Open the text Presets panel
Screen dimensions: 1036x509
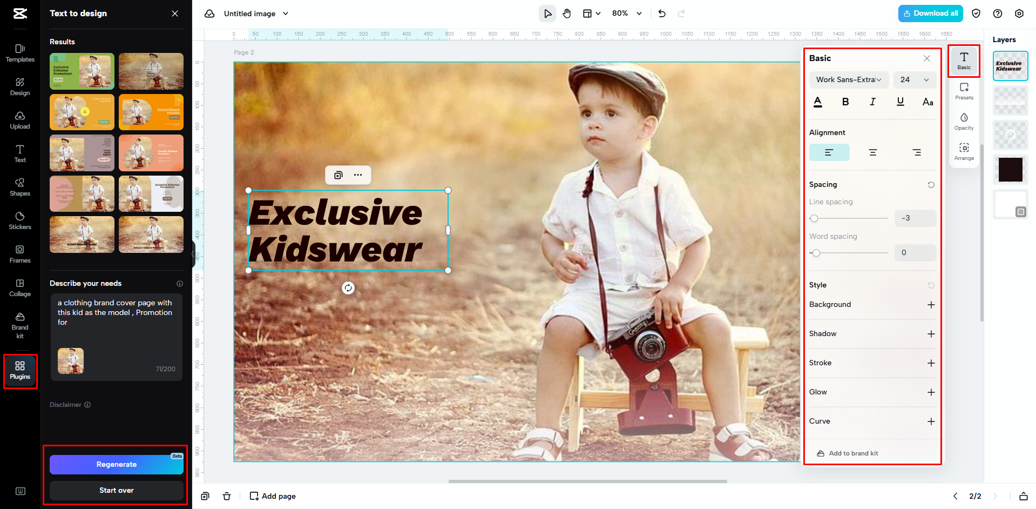coord(964,90)
